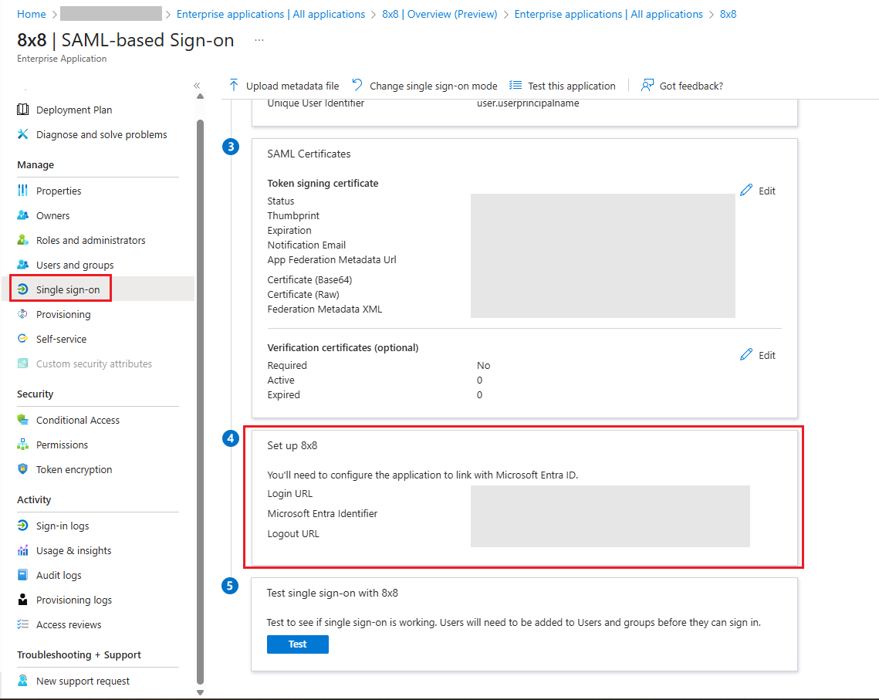Select Provisioning from the Manage section
The height and width of the screenshot is (700, 879).
tap(66, 314)
